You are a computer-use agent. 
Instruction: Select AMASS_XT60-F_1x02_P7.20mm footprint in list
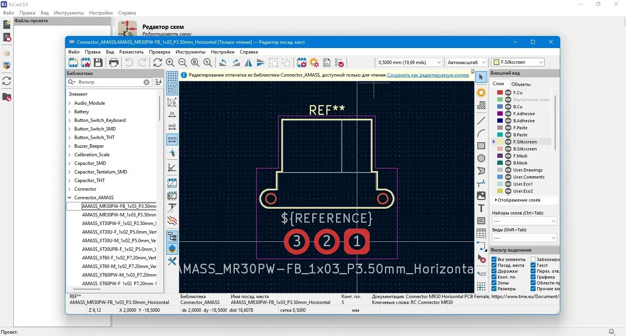pos(119,258)
